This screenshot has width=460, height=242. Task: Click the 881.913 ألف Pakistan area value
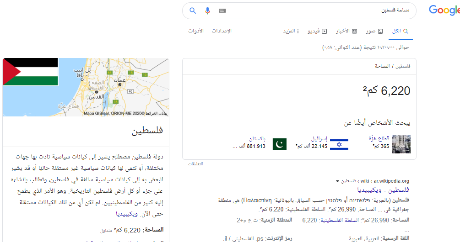point(249,146)
